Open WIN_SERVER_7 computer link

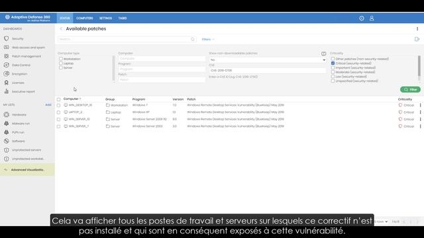pyautogui.click(x=78, y=126)
